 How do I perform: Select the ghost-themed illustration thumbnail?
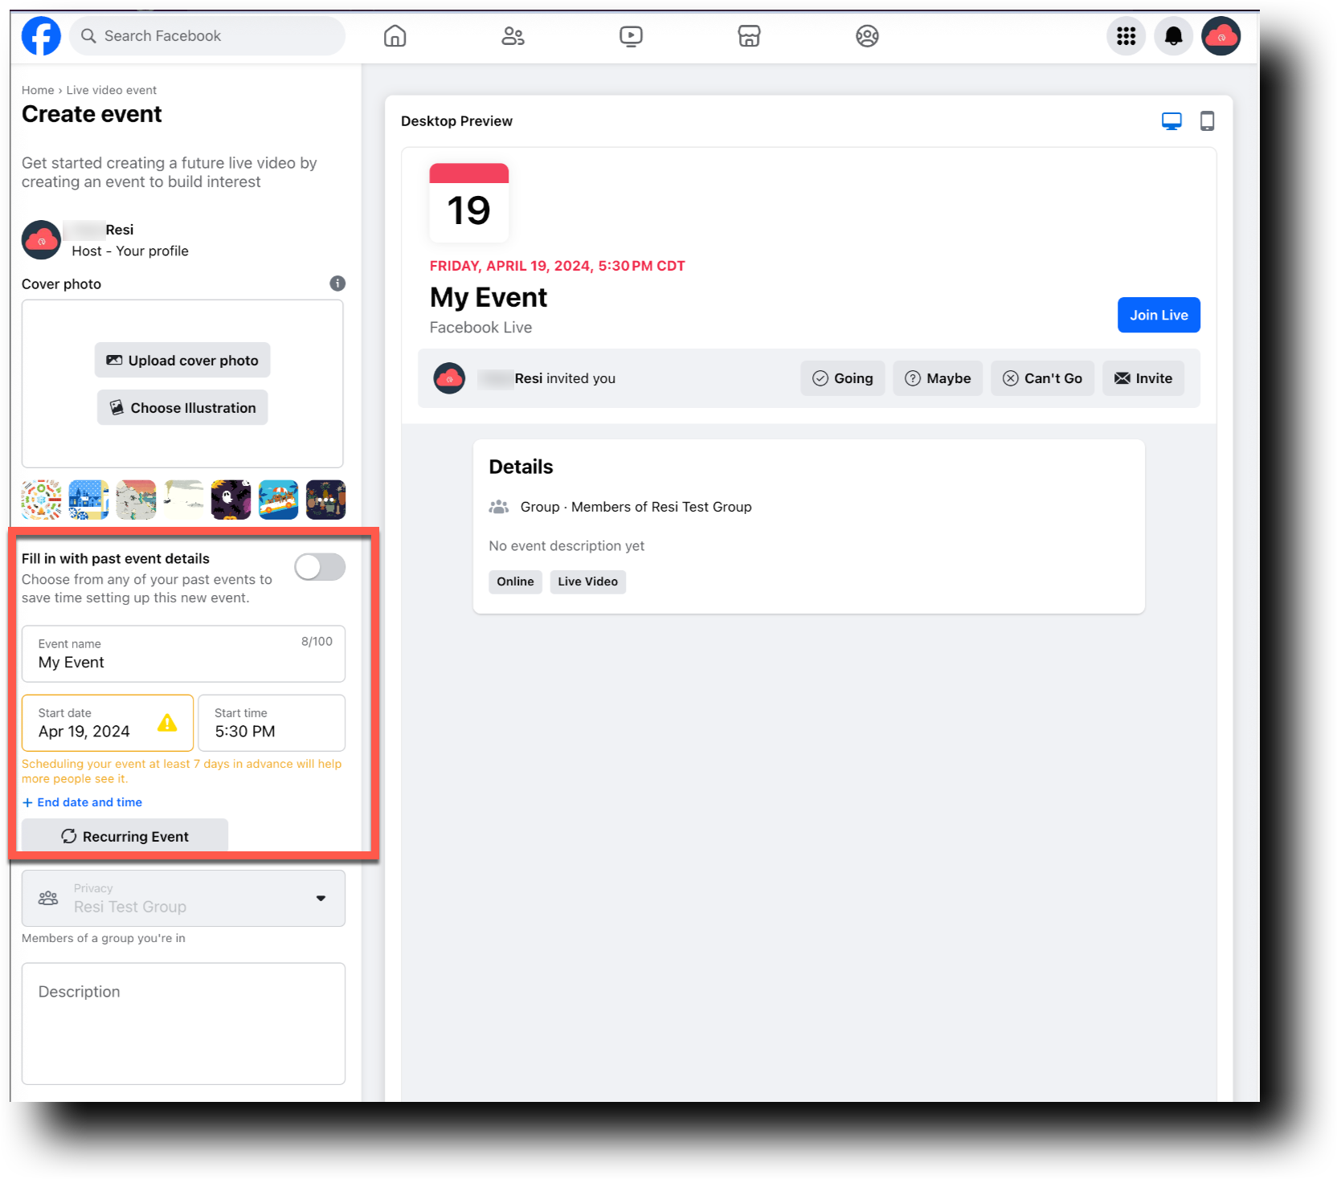click(231, 499)
